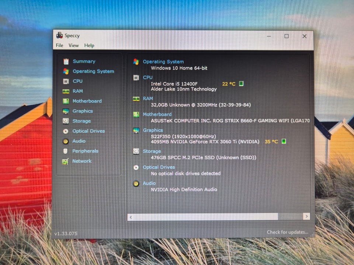Click 32,0GB Unknown @ 3200MHz RAM text

tap(201, 105)
